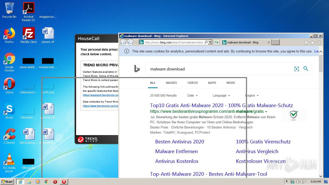Viewport: 329px width, 185px height.
Task: Switch to the IMAGES tab
Action: coord(171,83)
